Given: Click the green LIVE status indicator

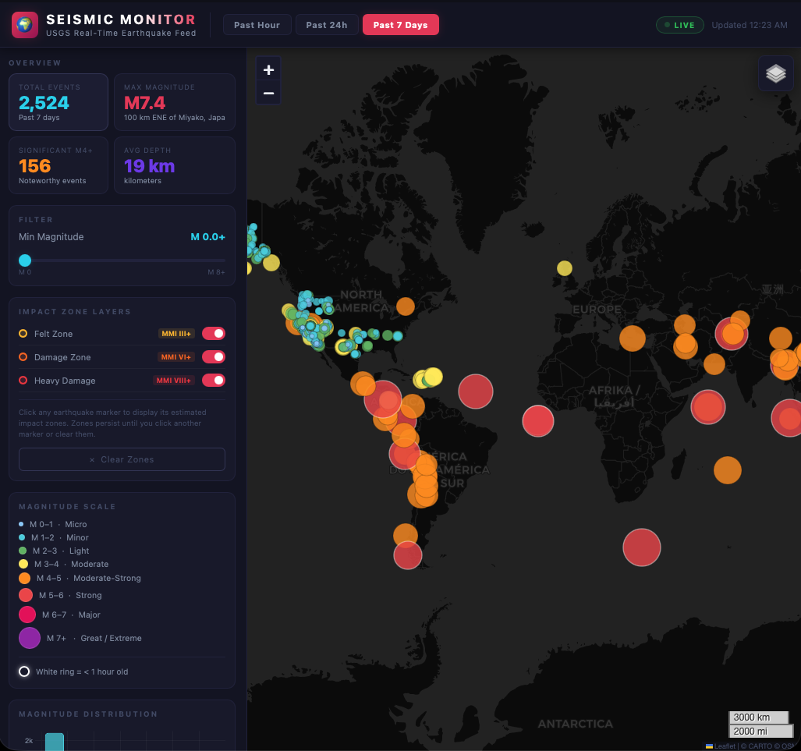Looking at the screenshot, I should click(679, 25).
